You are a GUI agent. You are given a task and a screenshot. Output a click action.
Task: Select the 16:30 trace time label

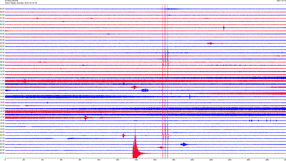[2, 111]
